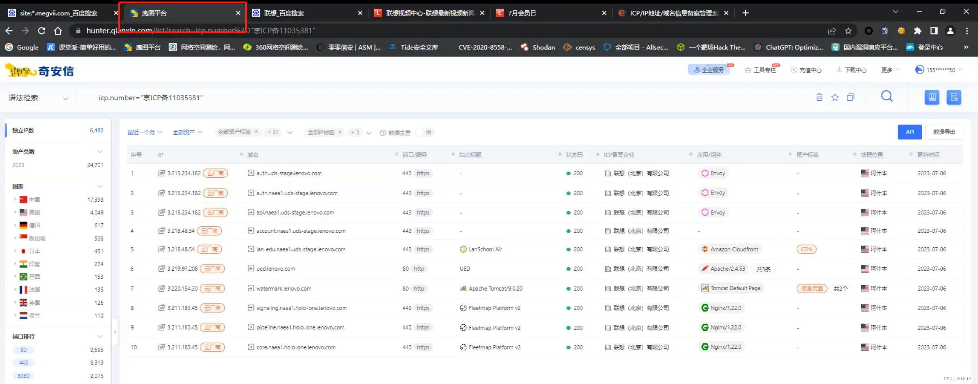Clear the query with the trash icon

[819, 97]
